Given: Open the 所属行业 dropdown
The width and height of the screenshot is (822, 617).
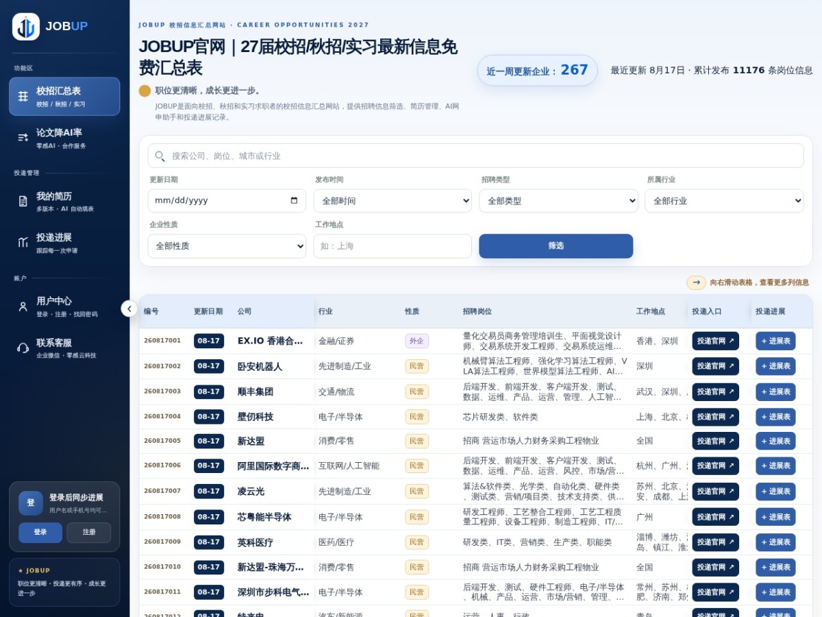Looking at the screenshot, I should (x=724, y=201).
